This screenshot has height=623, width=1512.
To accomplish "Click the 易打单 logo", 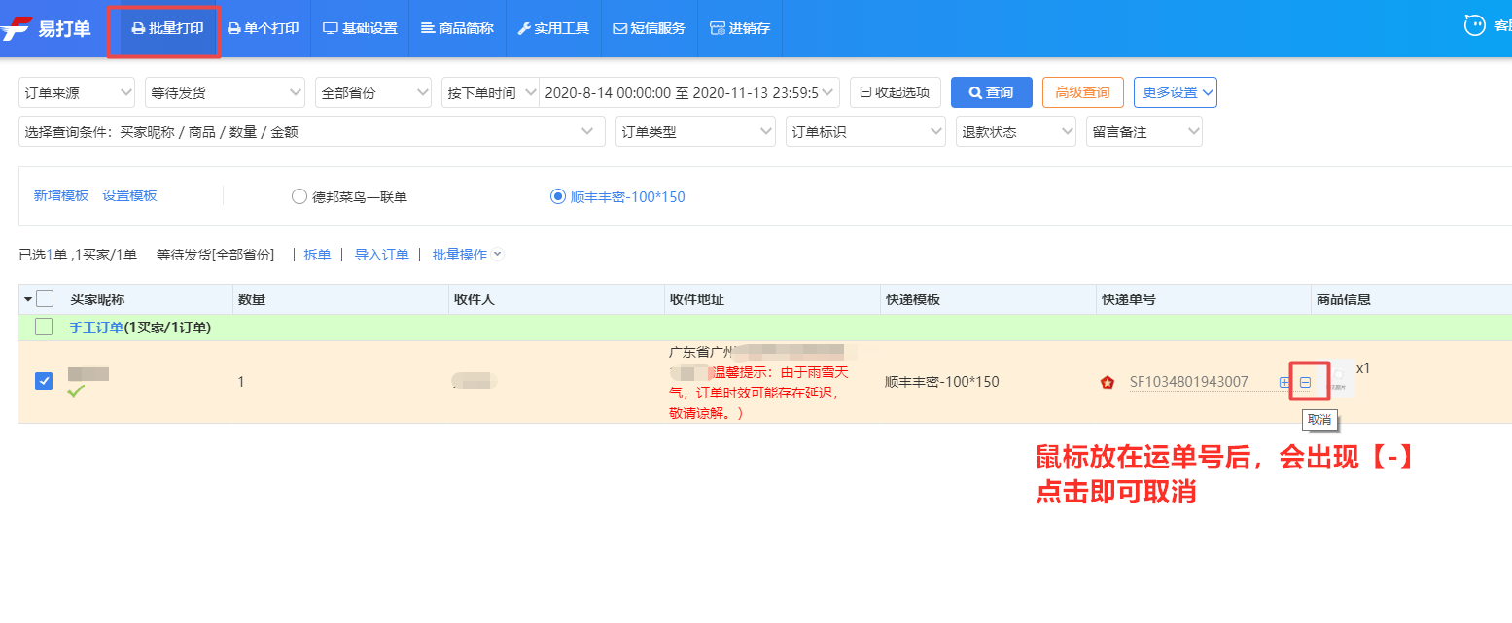I will (46, 29).
